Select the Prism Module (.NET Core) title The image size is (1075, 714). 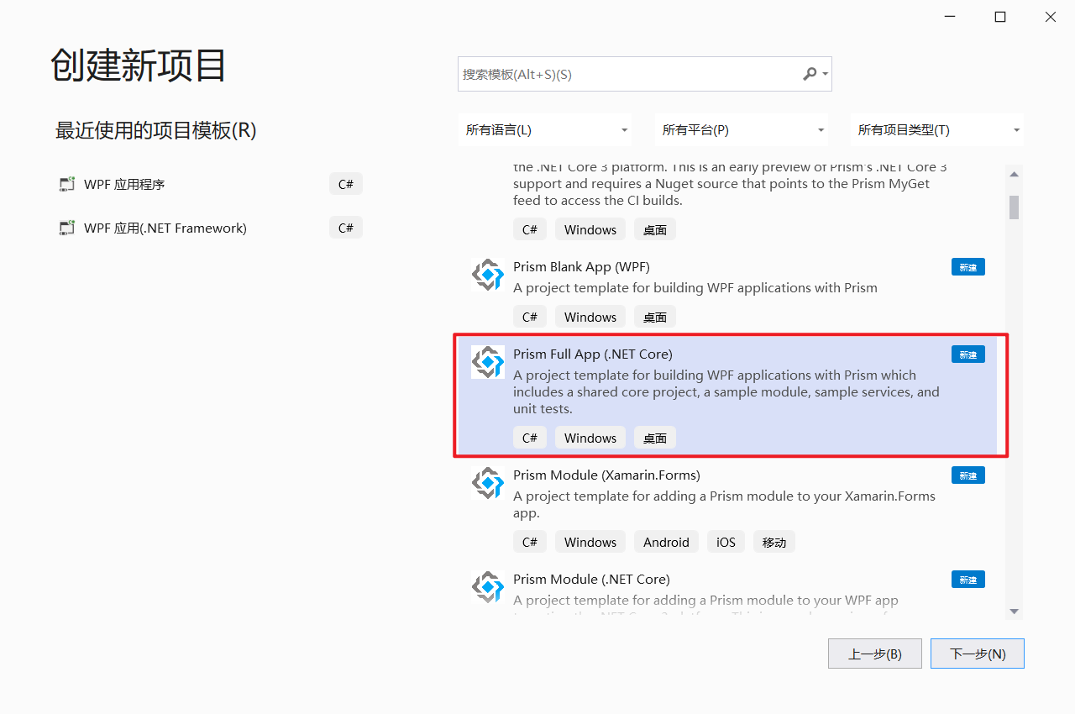(x=591, y=579)
